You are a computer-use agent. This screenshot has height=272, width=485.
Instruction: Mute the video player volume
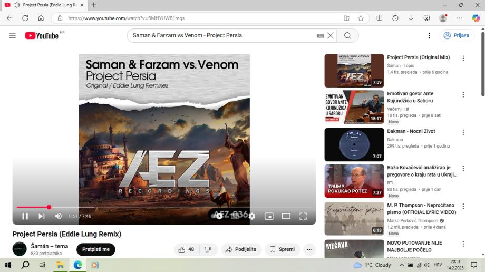coord(58,216)
